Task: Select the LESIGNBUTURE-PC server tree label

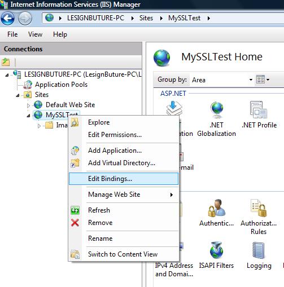Action: click(x=83, y=74)
